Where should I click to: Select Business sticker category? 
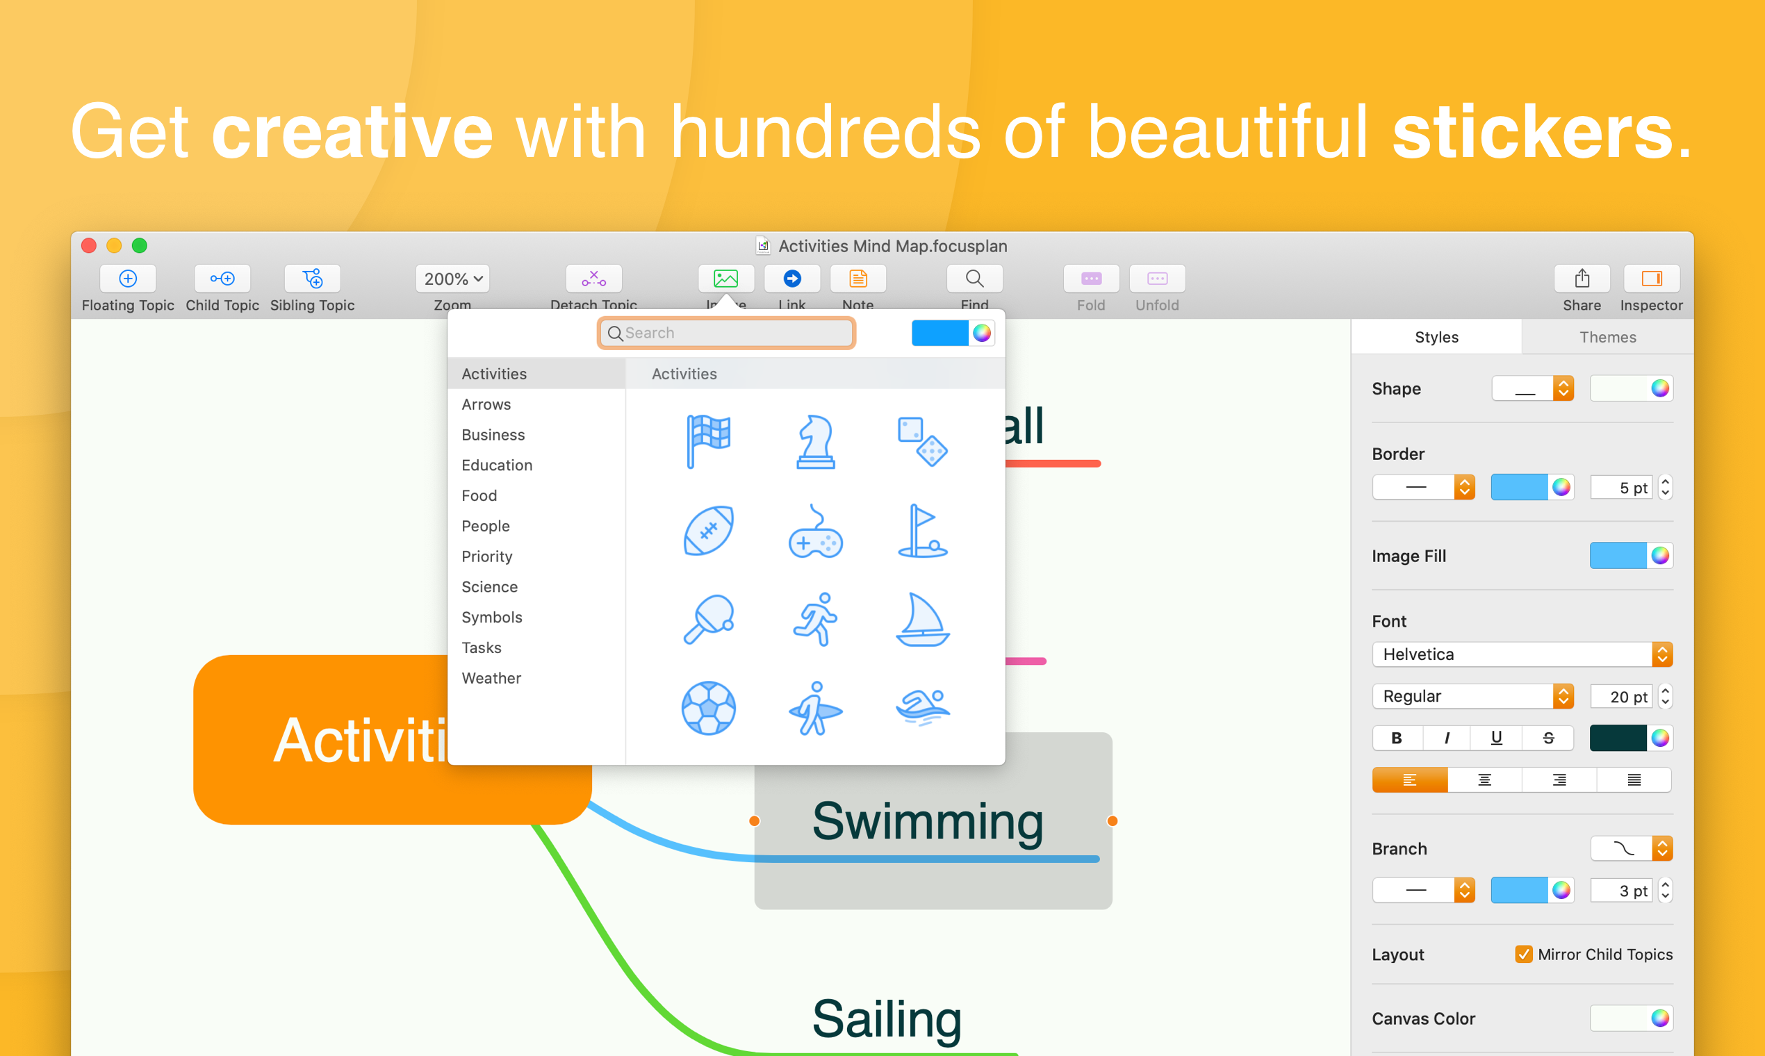coord(536,435)
